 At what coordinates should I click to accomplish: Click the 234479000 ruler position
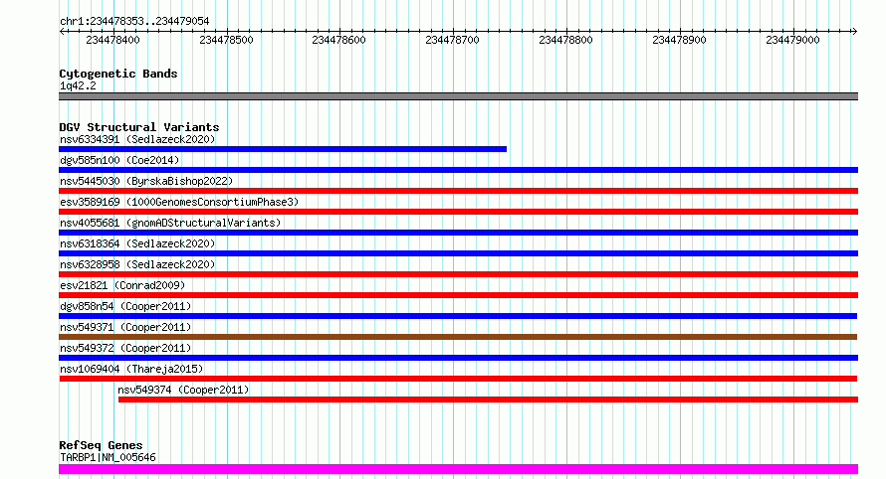[792, 40]
